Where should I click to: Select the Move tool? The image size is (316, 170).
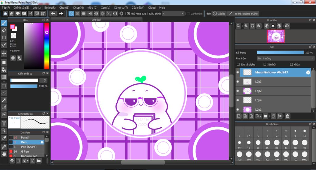pos(4,53)
